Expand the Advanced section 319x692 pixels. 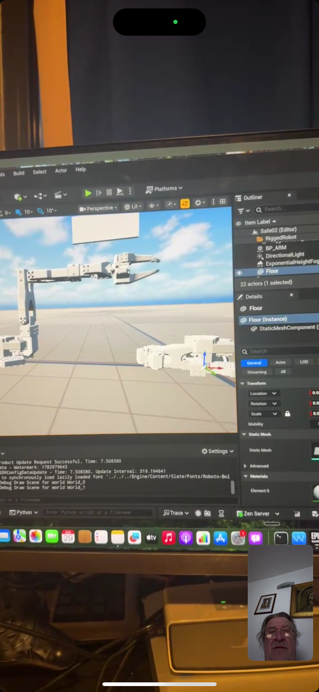245,466
